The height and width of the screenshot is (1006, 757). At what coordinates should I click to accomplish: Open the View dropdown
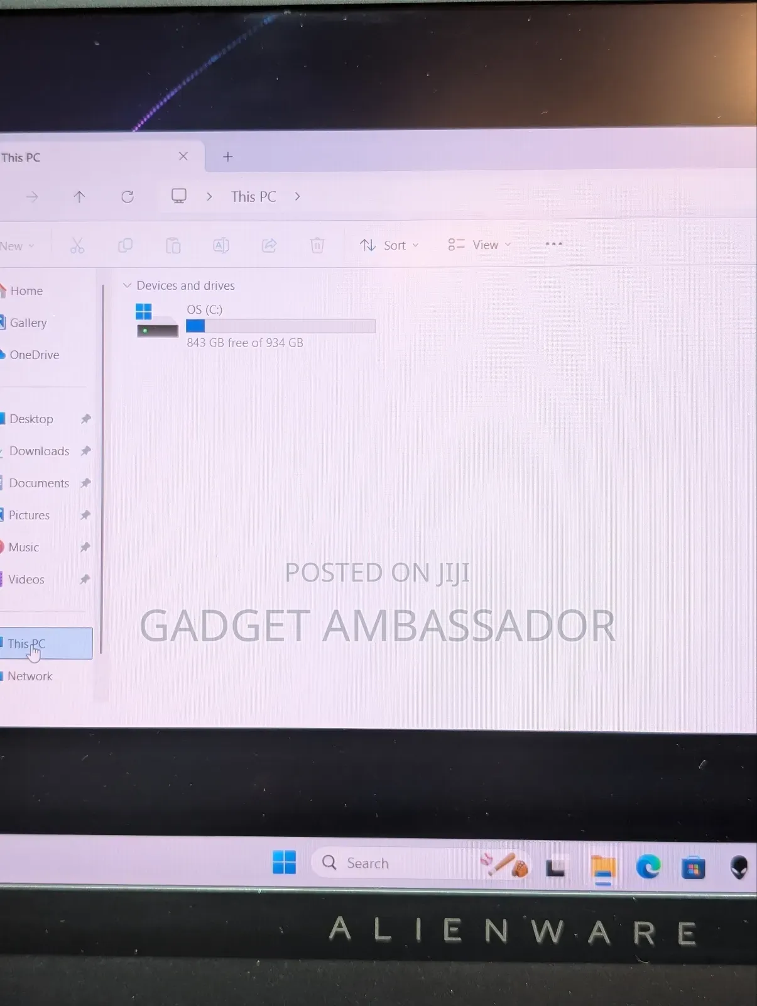point(479,245)
